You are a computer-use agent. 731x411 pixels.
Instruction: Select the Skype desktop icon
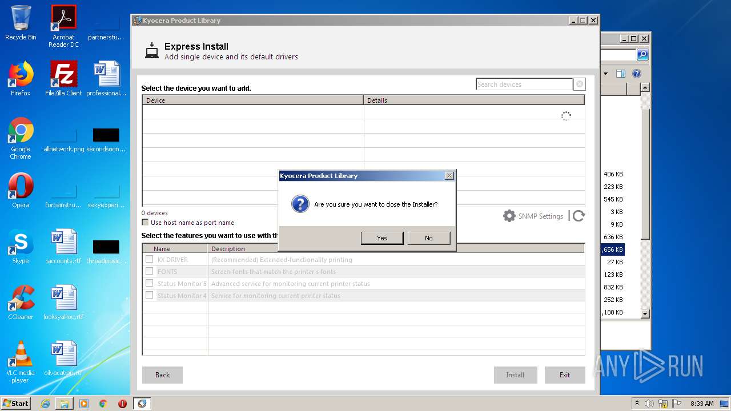click(x=21, y=247)
